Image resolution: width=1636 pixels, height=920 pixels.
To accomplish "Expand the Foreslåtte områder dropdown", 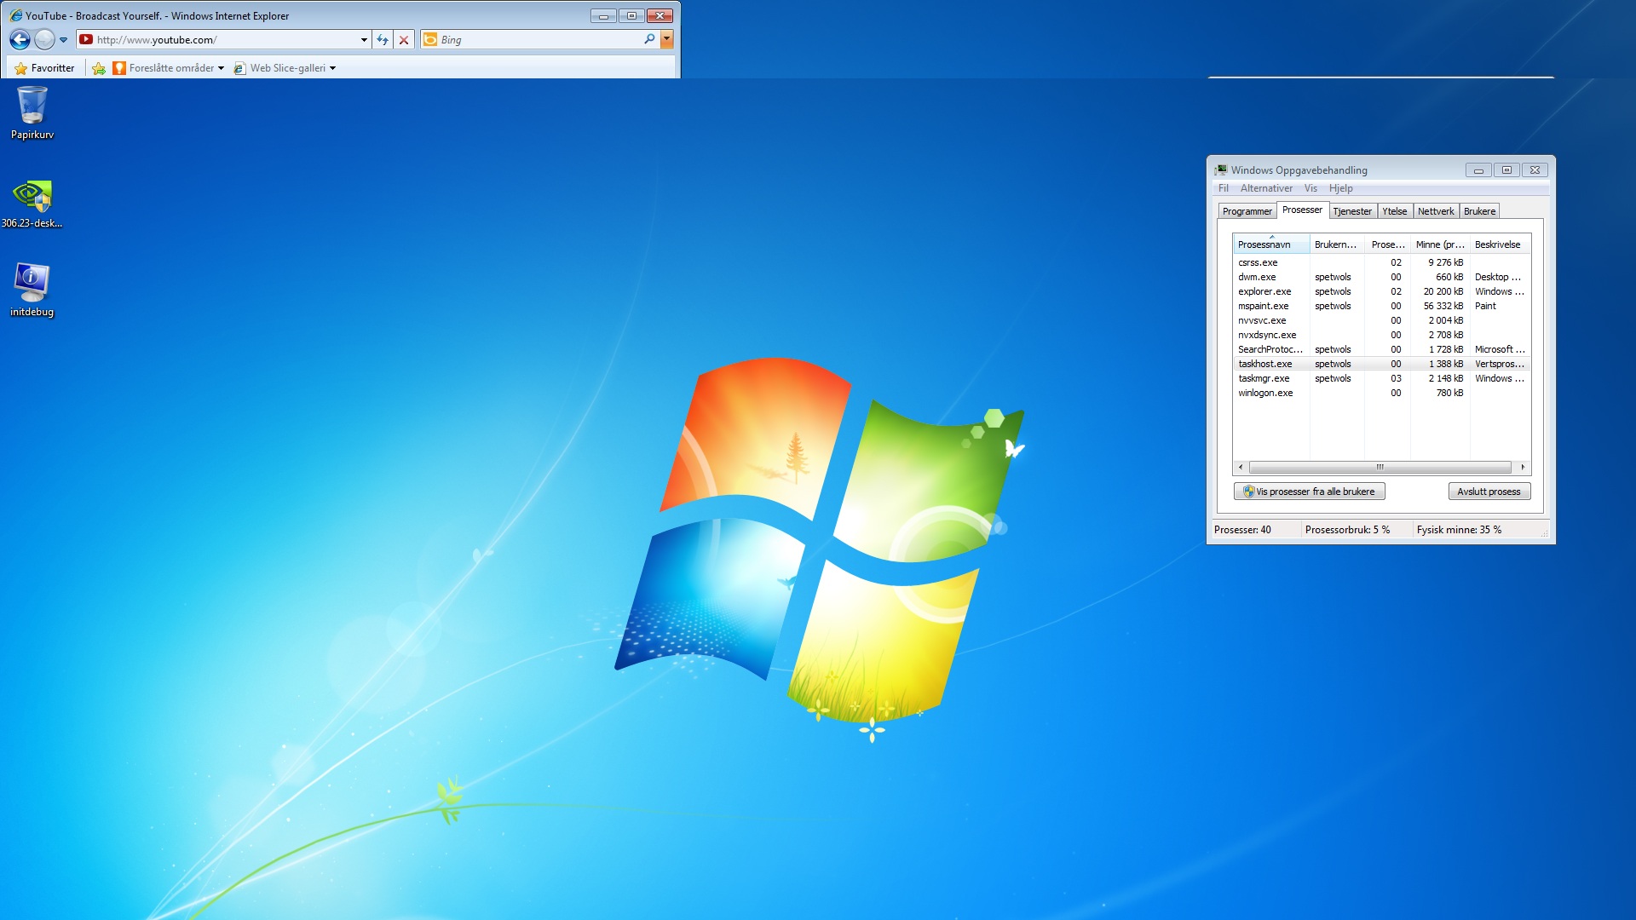I will (x=221, y=68).
